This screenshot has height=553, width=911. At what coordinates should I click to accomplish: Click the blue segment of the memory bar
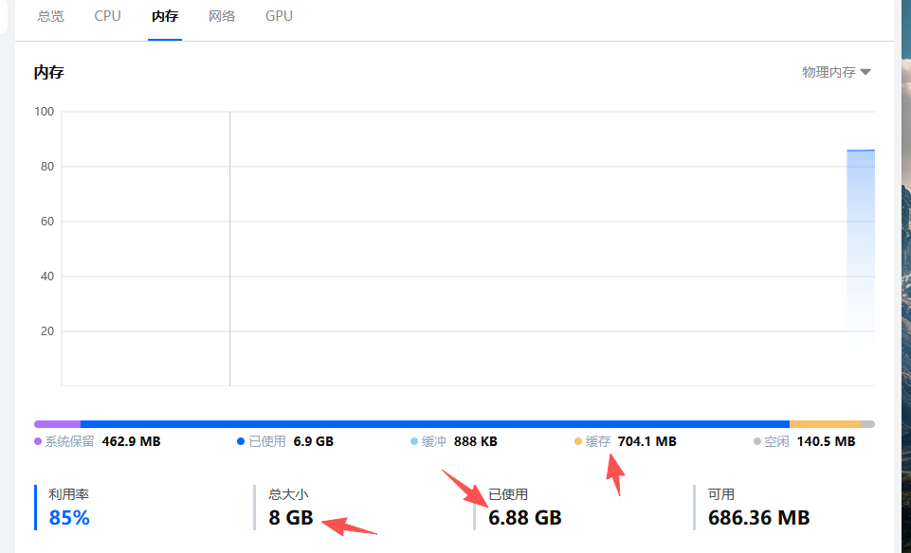click(434, 424)
